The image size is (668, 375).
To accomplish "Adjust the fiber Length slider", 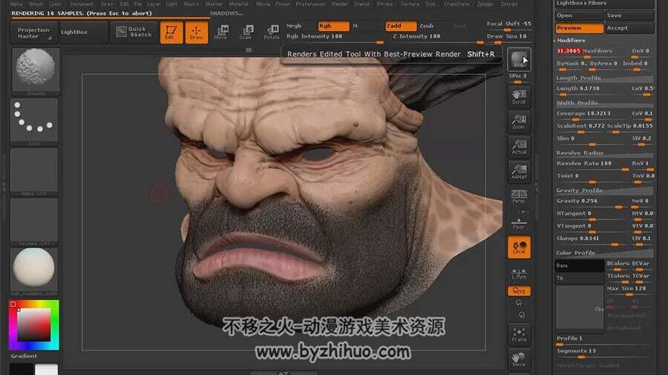I will (592, 89).
